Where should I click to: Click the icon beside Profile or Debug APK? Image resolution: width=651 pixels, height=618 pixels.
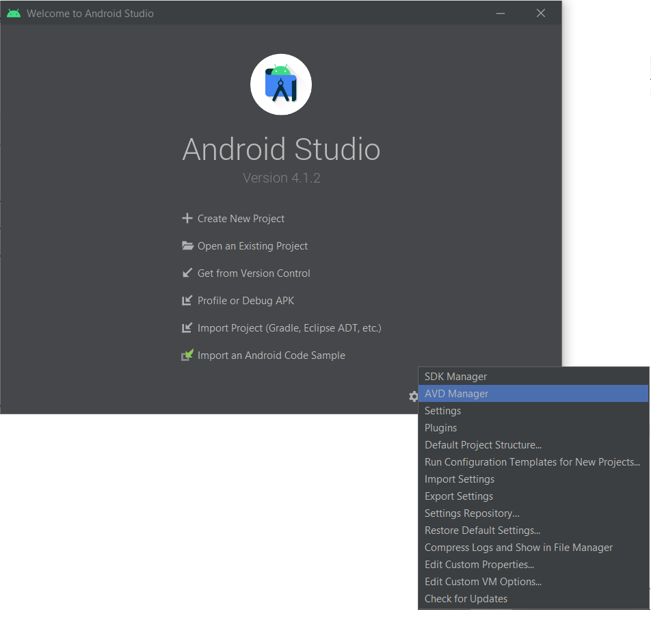click(x=187, y=301)
